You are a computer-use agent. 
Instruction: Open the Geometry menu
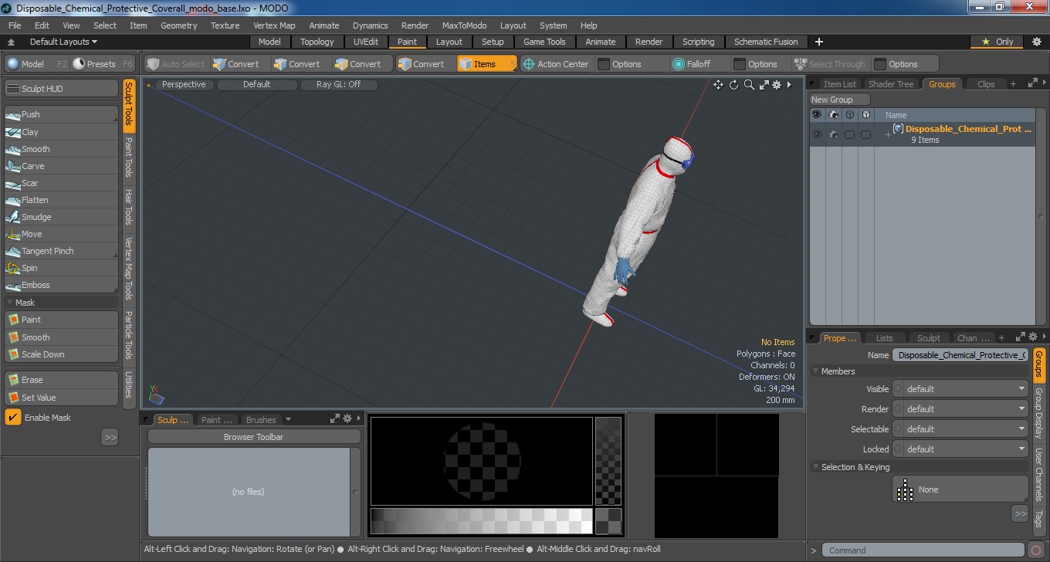179,25
